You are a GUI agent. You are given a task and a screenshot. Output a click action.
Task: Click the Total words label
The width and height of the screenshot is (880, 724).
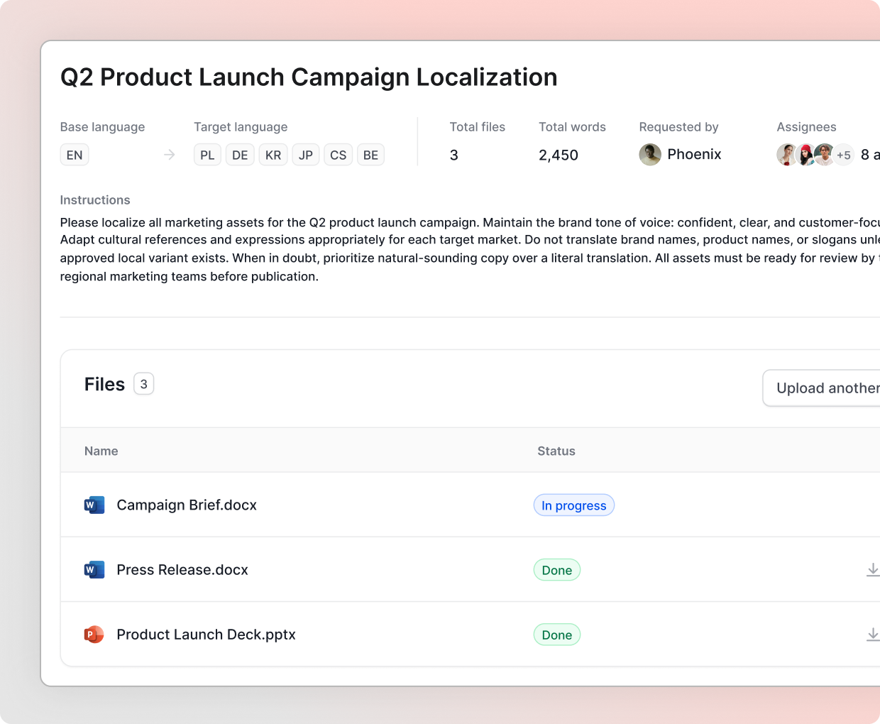tap(572, 126)
